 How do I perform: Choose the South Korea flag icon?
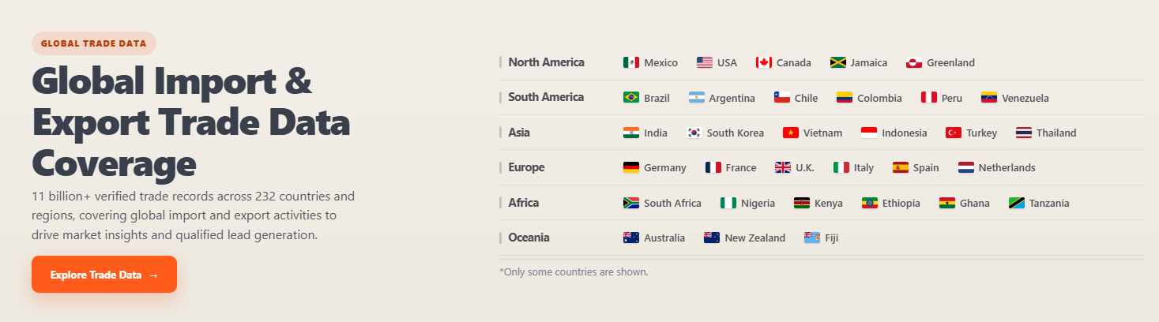click(x=694, y=133)
